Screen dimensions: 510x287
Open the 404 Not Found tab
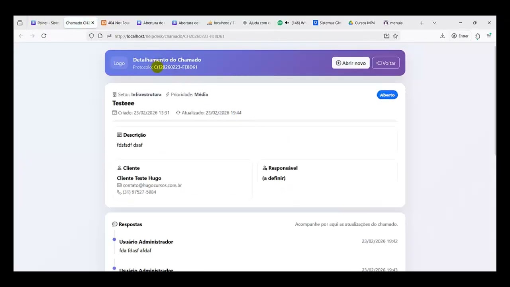click(116, 23)
